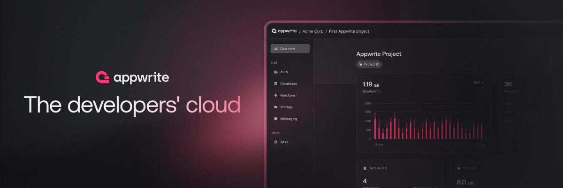Open the First Appwrite project breadcrumb

pyautogui.click(x=349, y=31)
